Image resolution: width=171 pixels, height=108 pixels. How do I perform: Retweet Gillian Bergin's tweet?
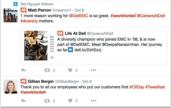(47, 101)
